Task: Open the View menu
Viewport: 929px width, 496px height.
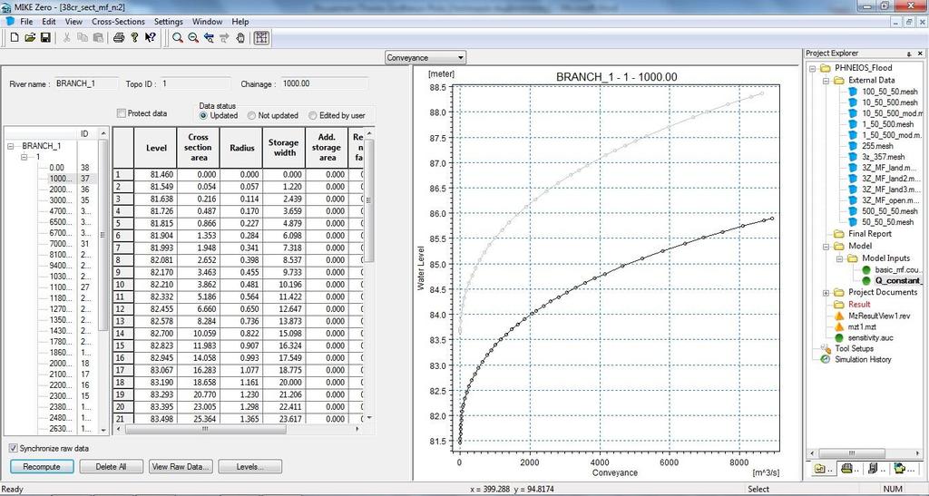Action: 73,21
